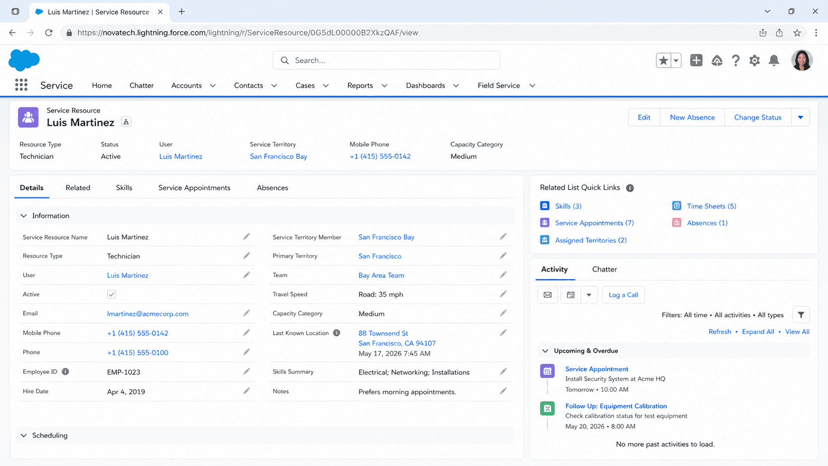Click the Edit button

[644, 117]
